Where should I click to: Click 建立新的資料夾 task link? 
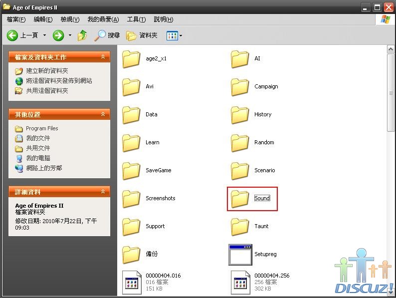(x=47, y=71)
